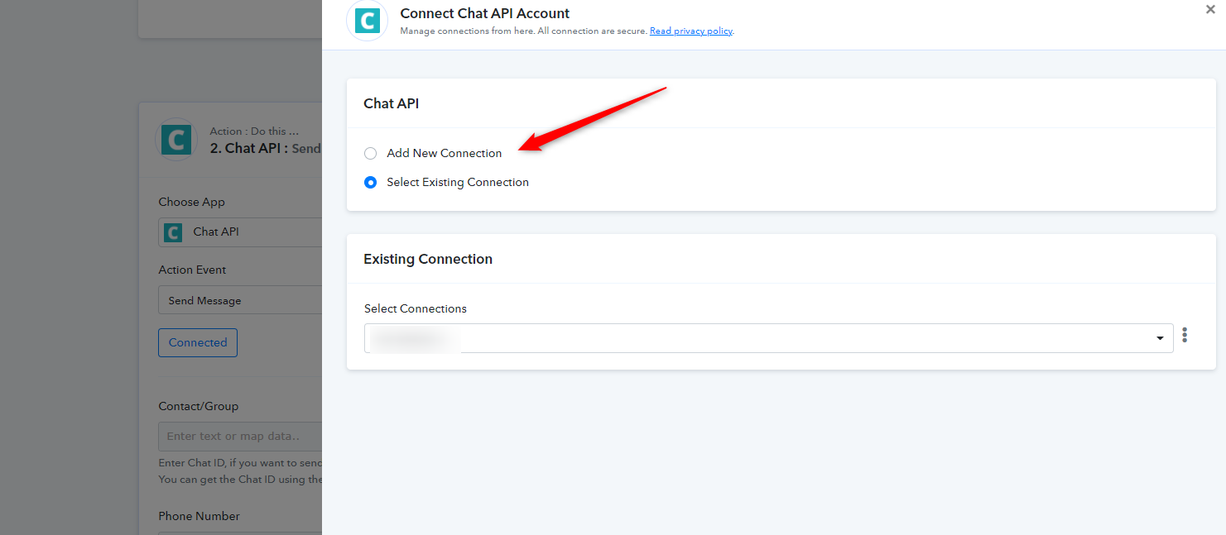Screen dimensions: 1226x535
Task: Click the Select Existing Connection label text
Action: coord(458,182)
